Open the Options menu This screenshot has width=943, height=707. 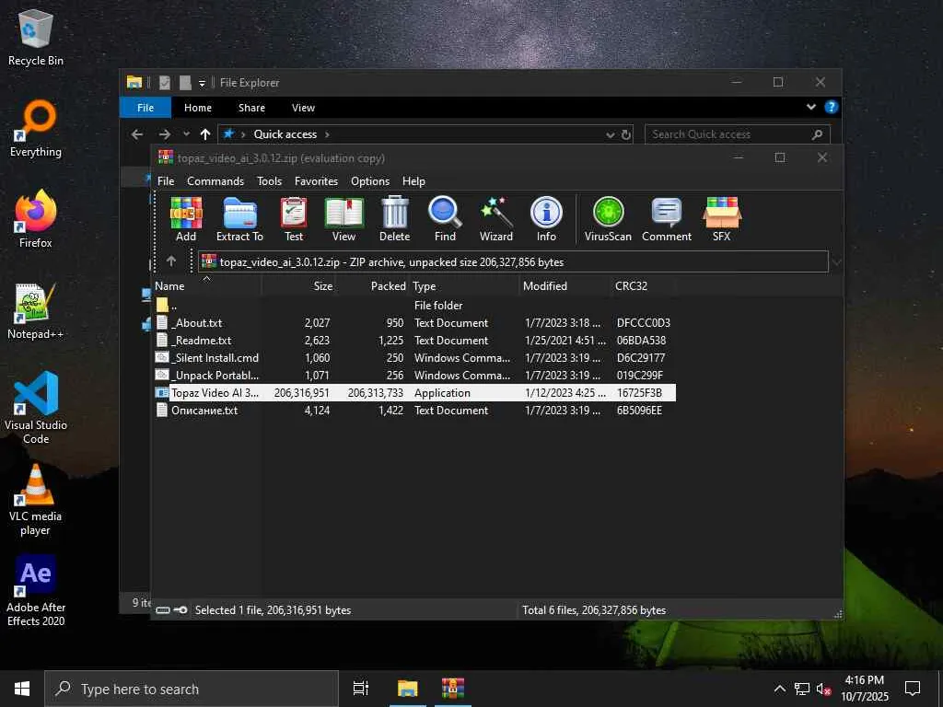click(370, 181)
